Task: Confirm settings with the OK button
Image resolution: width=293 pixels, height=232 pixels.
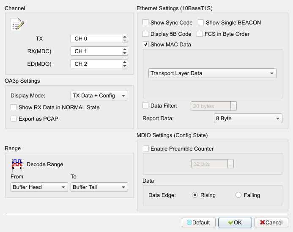Action: click(235, 222)
